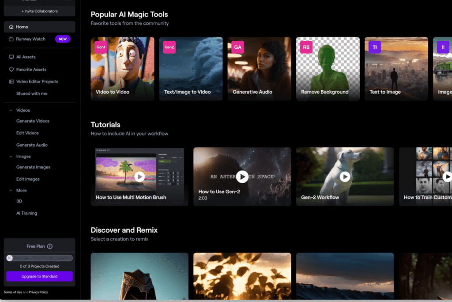The height and width of the screenshot is (302, 452).
Task: Open the Text to Image tool card
Action: click(x=396, y=69)
